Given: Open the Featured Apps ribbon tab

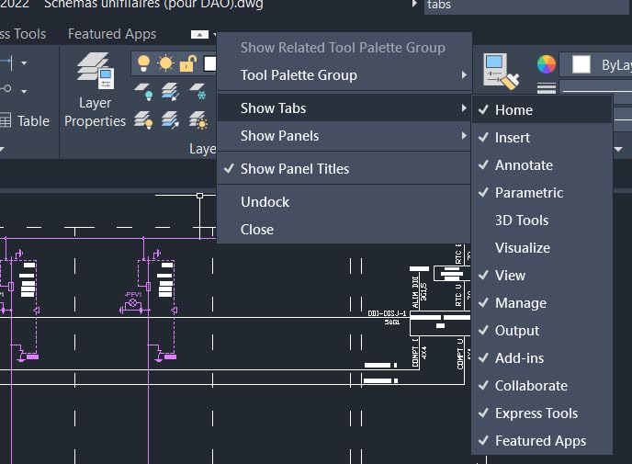Looking at the screenshot, I should (112, 34).
